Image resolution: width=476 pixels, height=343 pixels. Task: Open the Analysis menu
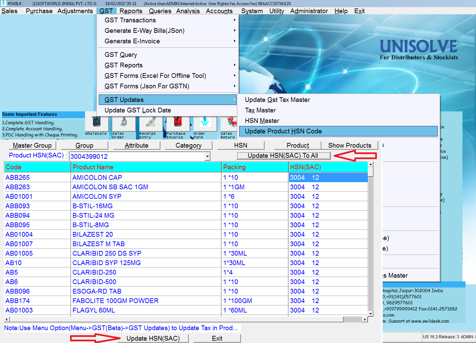coord(188,11)
